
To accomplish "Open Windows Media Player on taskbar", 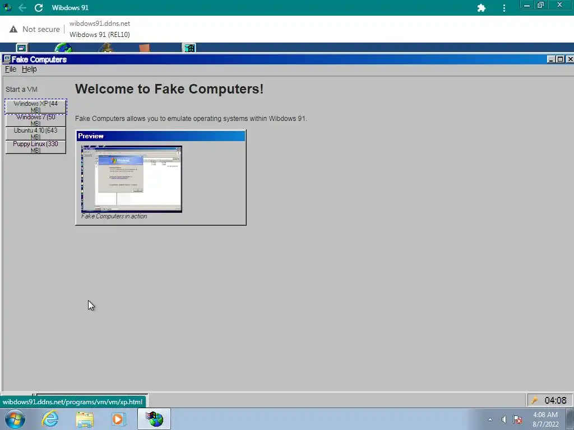I will coord(118,419).
